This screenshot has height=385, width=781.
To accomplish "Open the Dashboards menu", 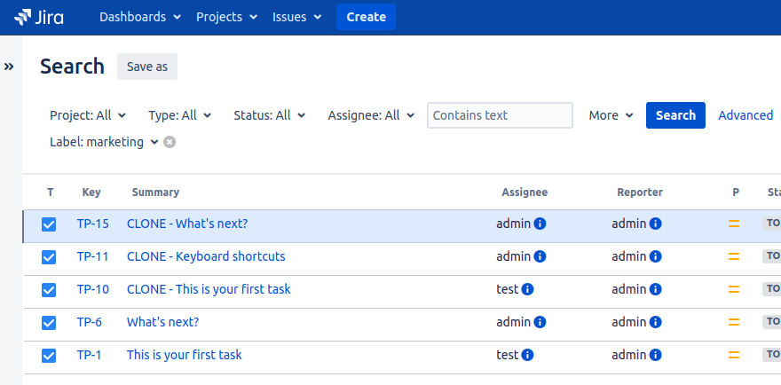I will click(x=140, y=17).
